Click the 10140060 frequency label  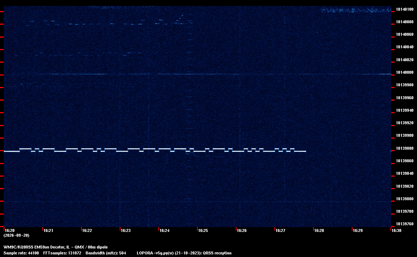click(404, 34)
